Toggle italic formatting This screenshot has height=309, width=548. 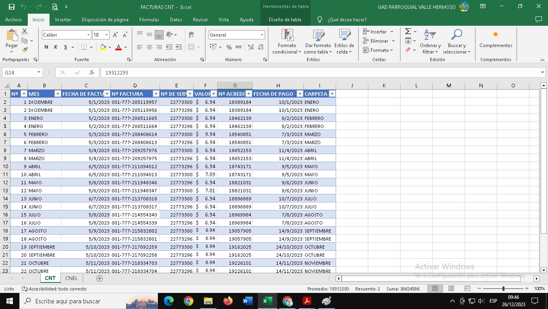56,47
